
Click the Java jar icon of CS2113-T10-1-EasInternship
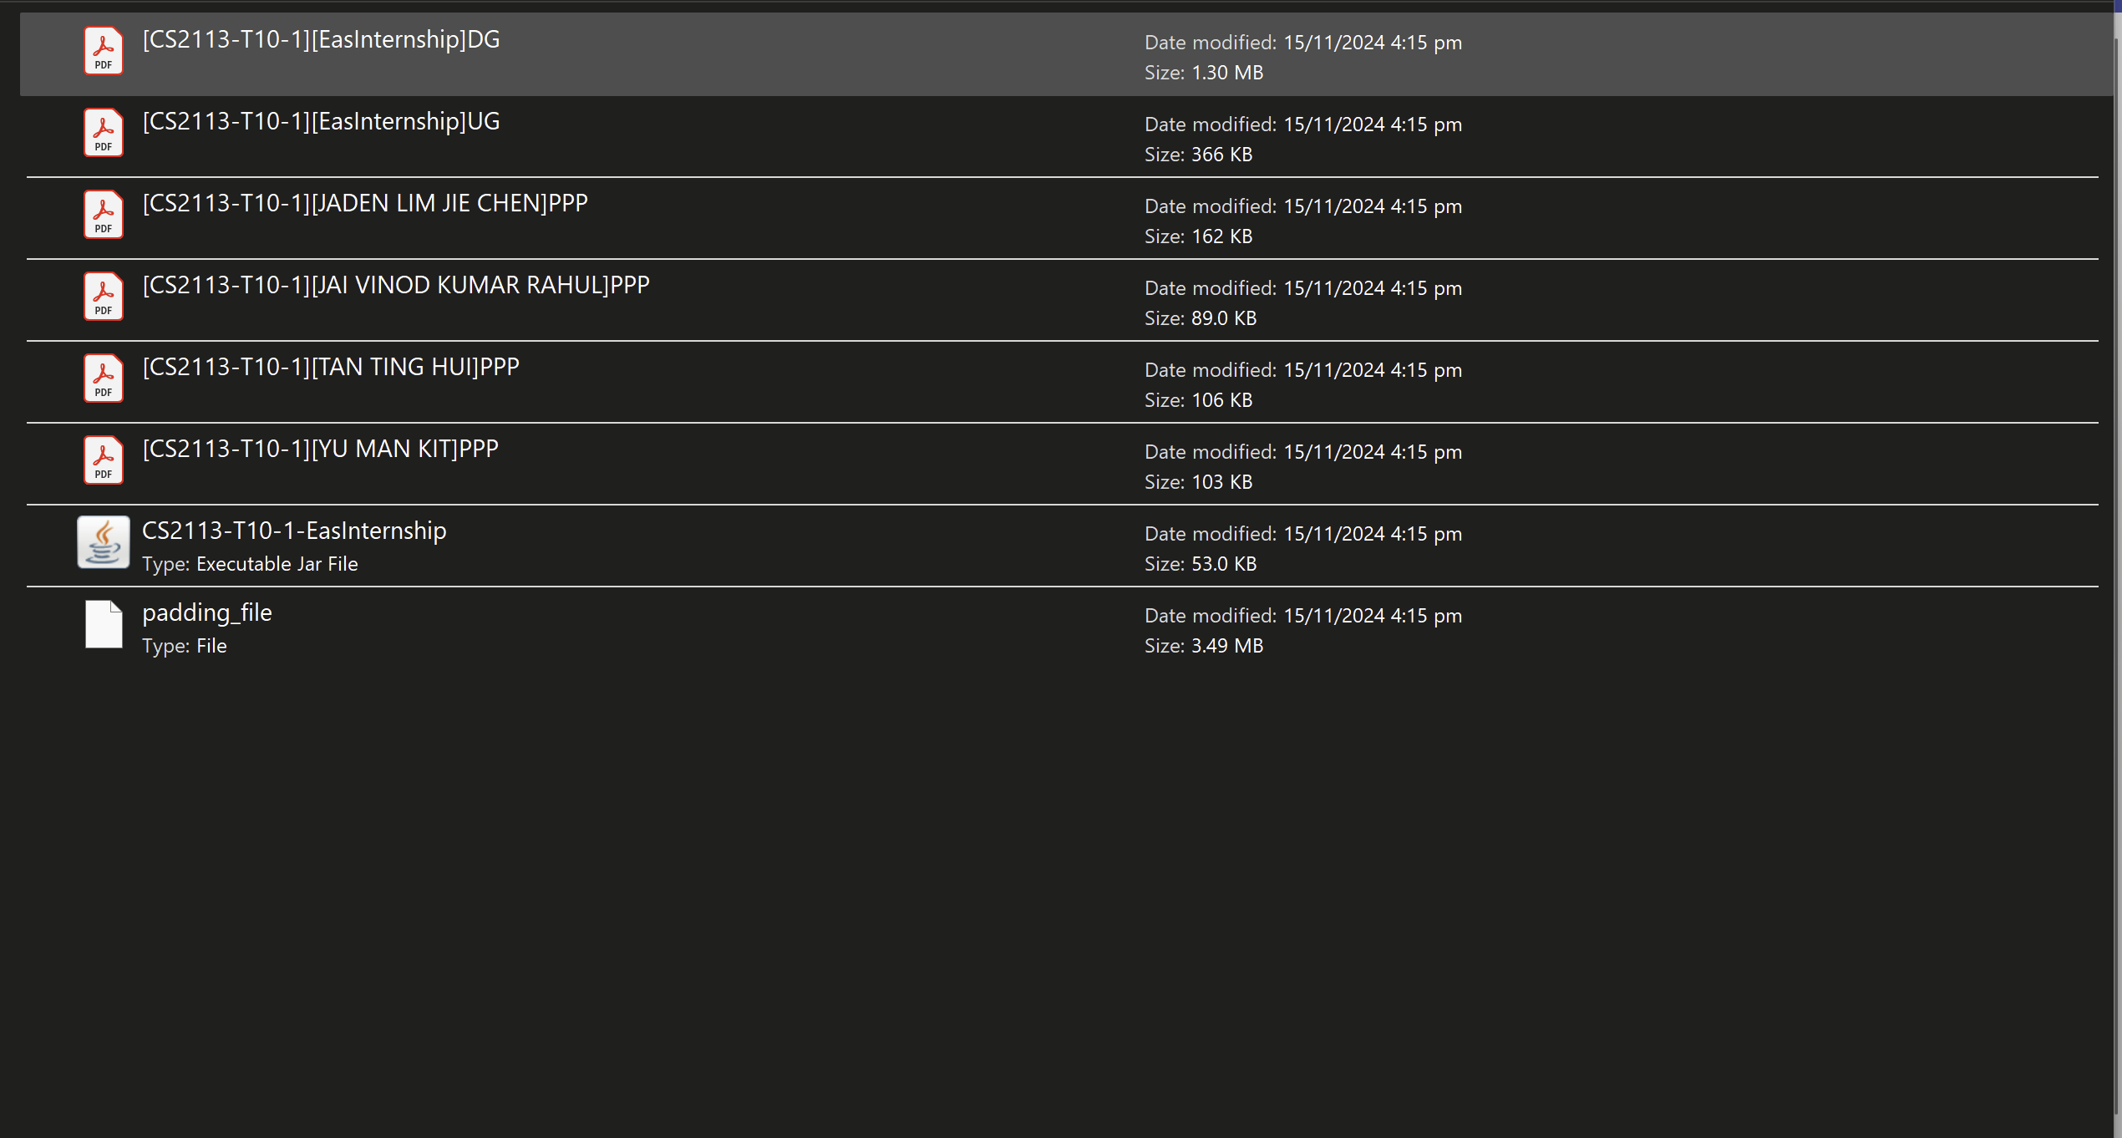(103, 542)
